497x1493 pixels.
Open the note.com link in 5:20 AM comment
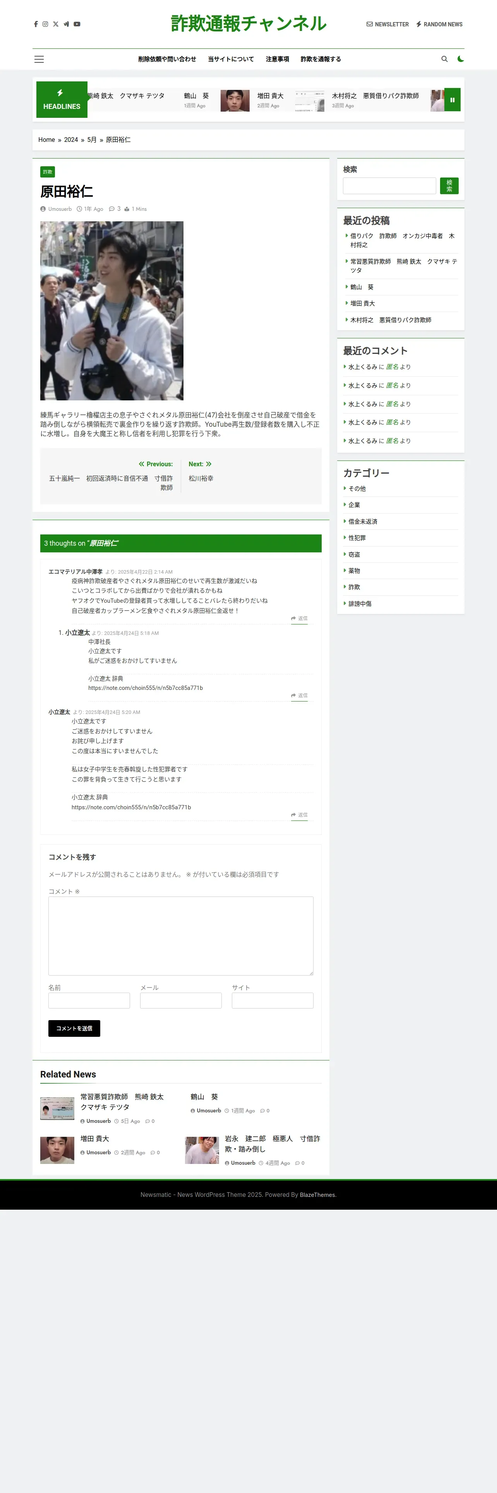131,807
